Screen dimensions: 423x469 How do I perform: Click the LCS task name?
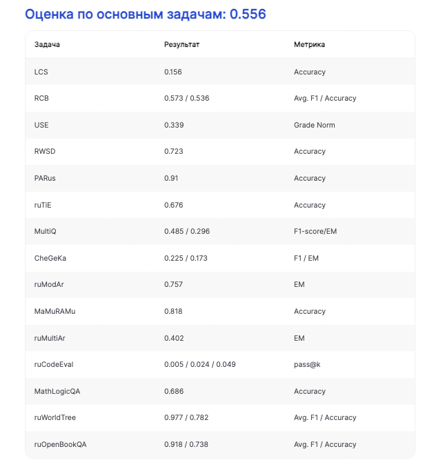[41, 72]
